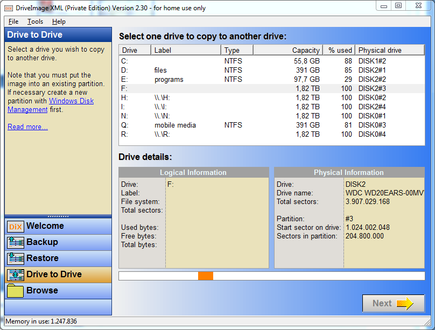Sort by the Label column header
The image size is (435, 330).
186,50
